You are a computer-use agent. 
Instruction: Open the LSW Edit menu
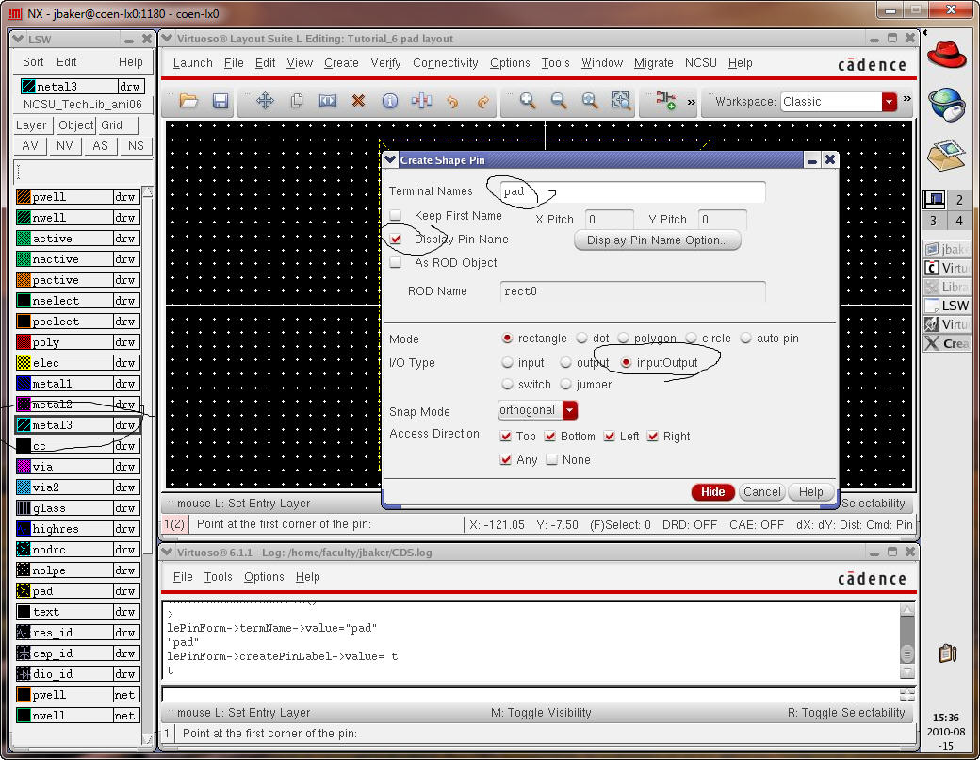66,62
